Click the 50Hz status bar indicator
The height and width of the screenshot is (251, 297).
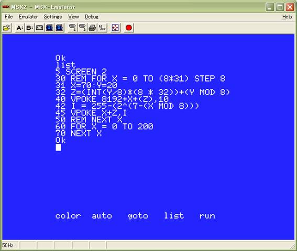point(8,246)
